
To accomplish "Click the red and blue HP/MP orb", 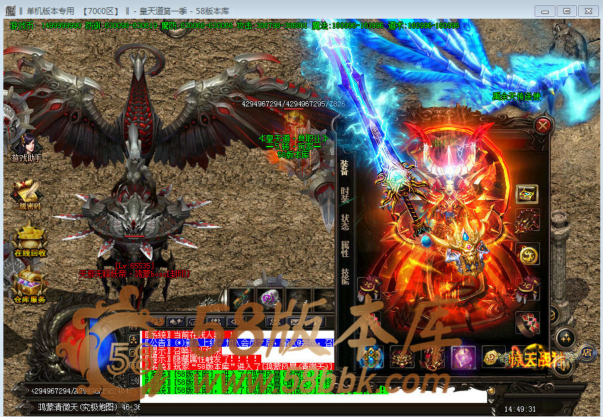I will pyautogui.click(x=90, y=346).
